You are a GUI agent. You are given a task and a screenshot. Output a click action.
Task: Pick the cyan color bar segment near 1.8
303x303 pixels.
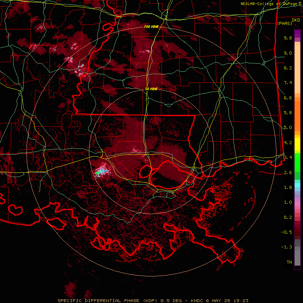[x=297, y=185]
